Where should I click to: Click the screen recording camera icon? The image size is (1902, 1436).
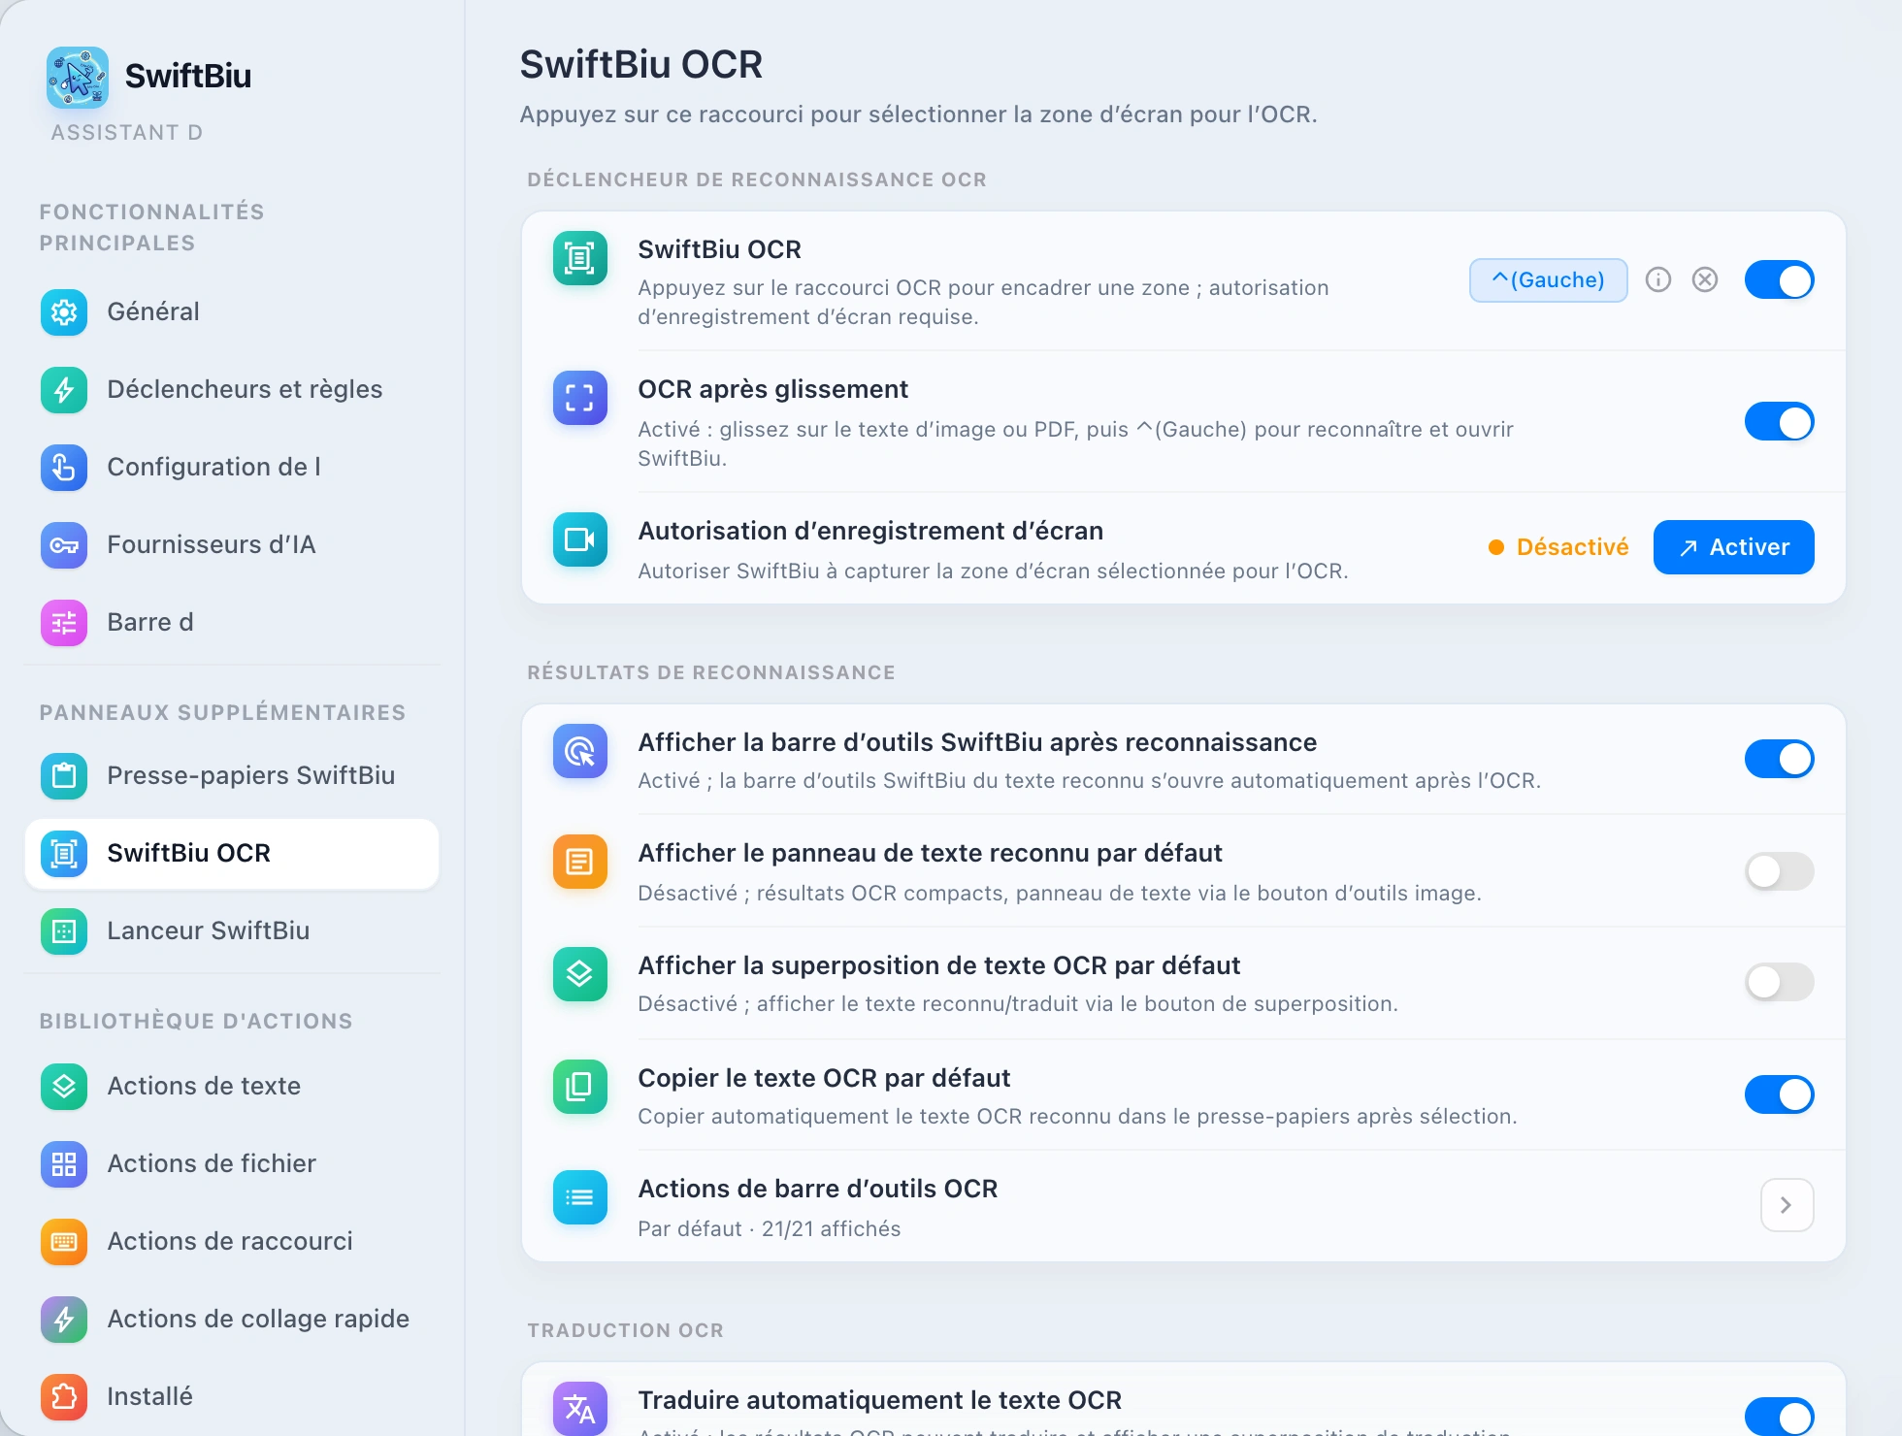(x=580, y=539)
